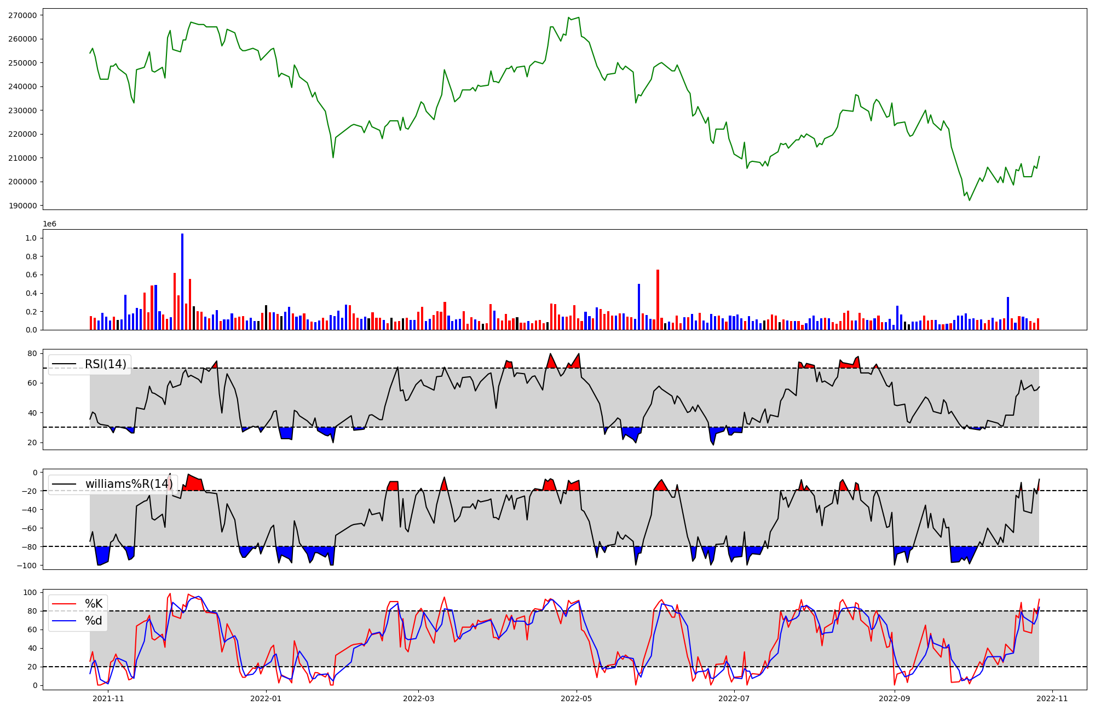Click the 80 label on RSI axis

click(32, 353)
